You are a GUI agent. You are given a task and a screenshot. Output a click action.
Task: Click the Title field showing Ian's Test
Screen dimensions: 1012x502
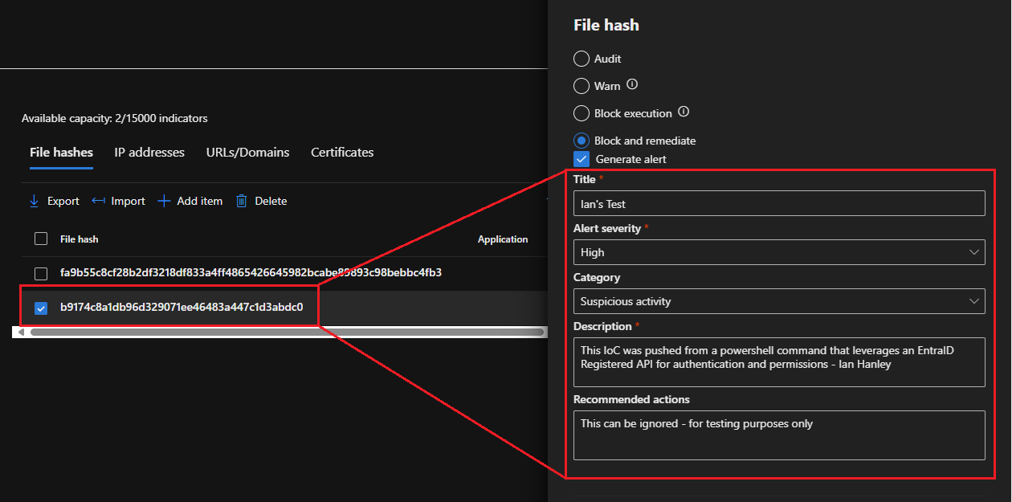pos(778,202)
